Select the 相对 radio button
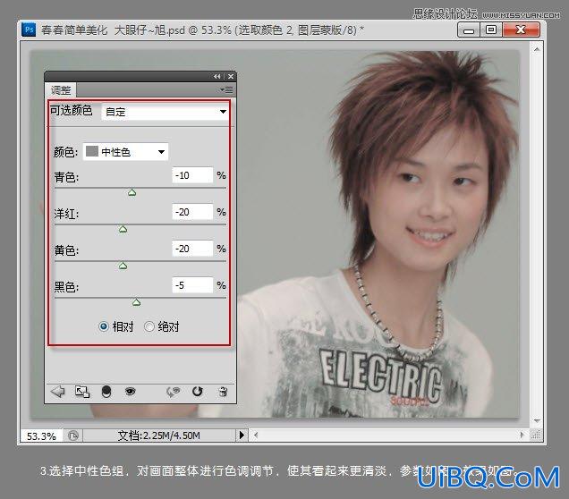The width and height of the screenshot is (569, 499). tap(104, 326)
